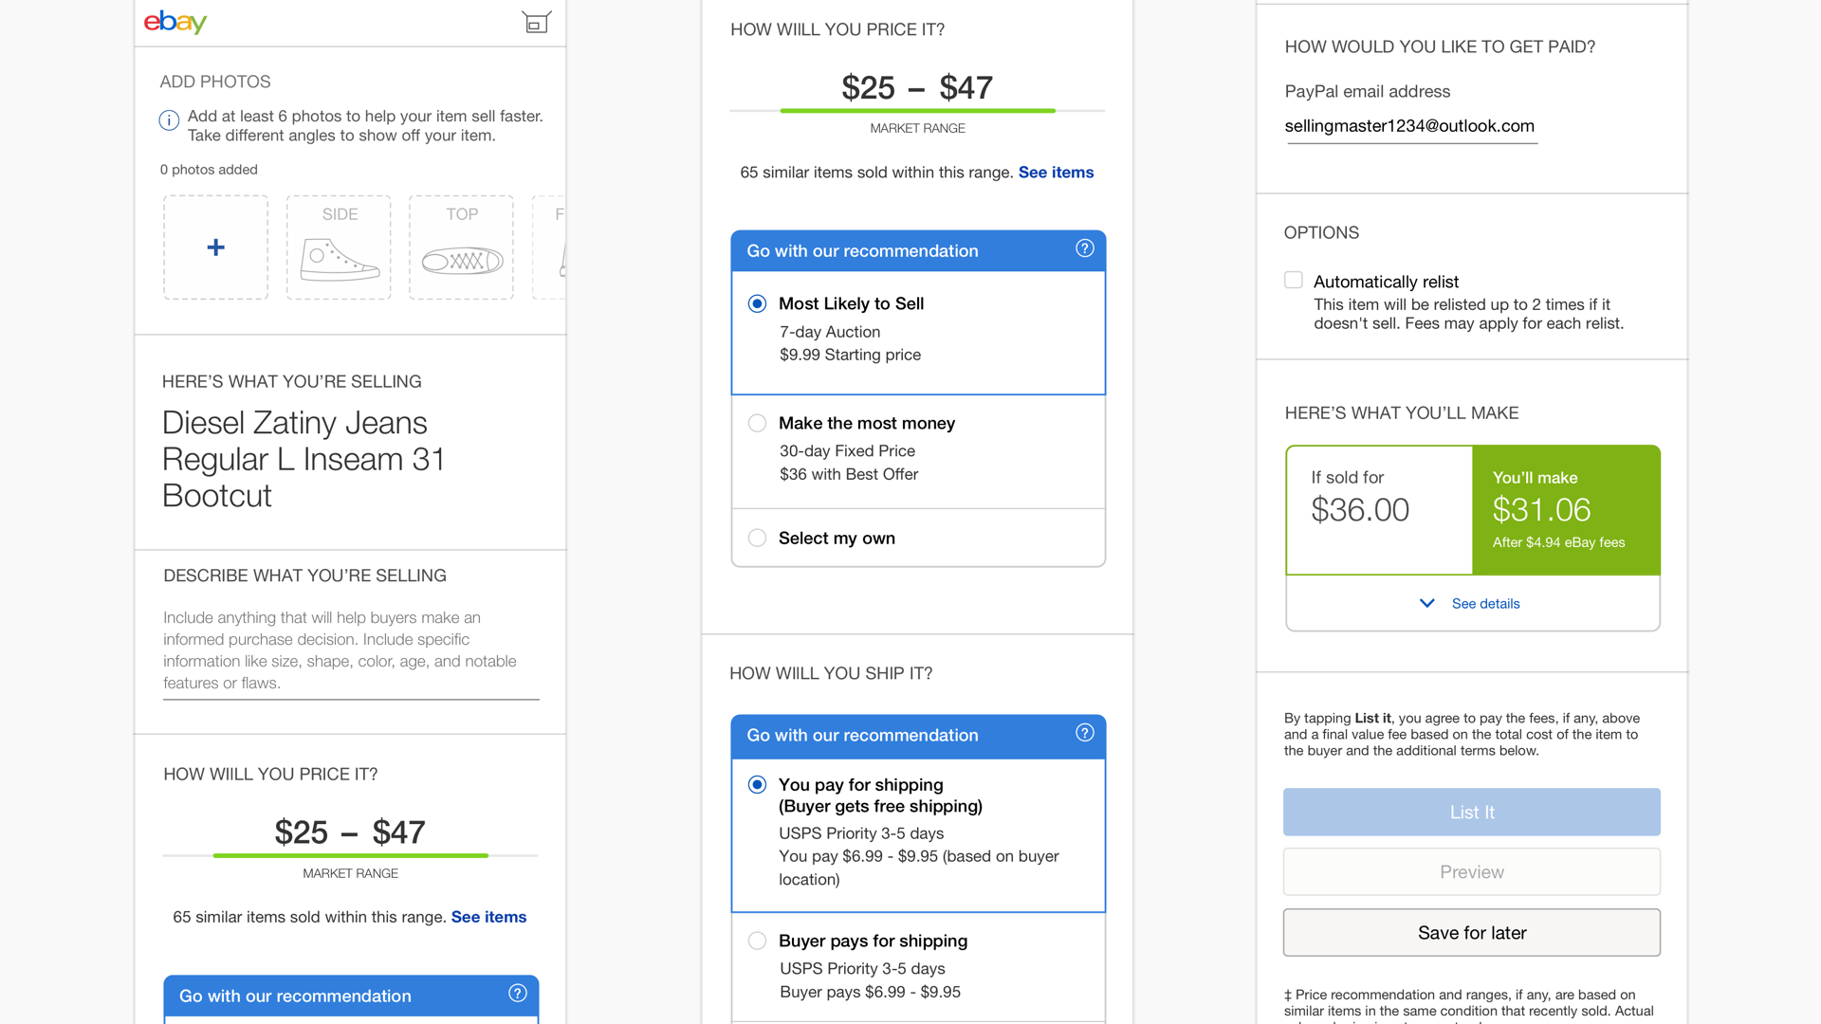This screenshot has height=1024, width=1821.
Task: Add a photo with the plus tile
Action: (x=215, y=247)
